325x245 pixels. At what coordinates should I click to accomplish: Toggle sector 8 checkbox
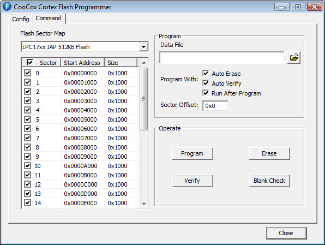(x=27, y=147)
